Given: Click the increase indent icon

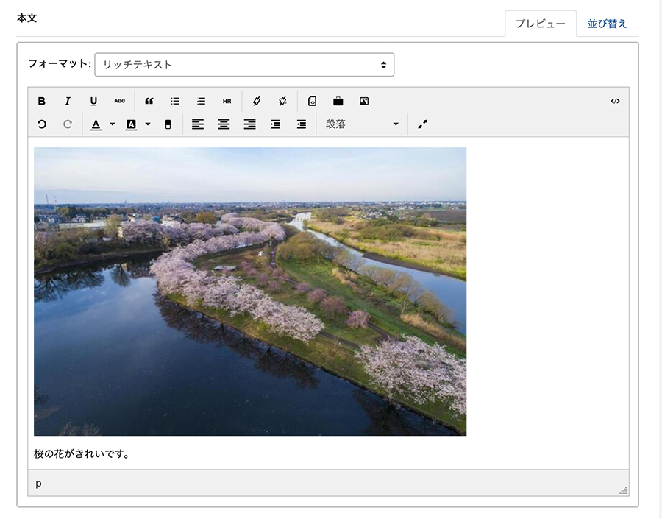Looking at the screenshot, I should 276,124.
